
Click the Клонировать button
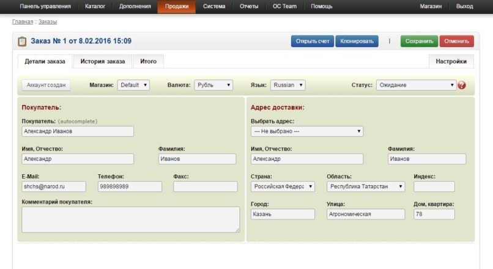click(x=357, y=42)
